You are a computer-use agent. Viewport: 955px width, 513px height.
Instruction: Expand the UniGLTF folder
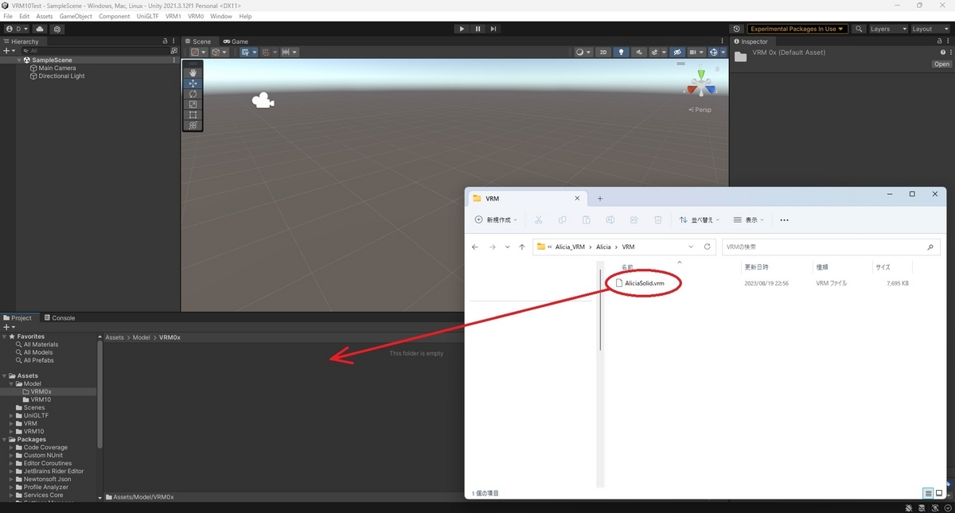pyautogui.click(x=12, y=416)
